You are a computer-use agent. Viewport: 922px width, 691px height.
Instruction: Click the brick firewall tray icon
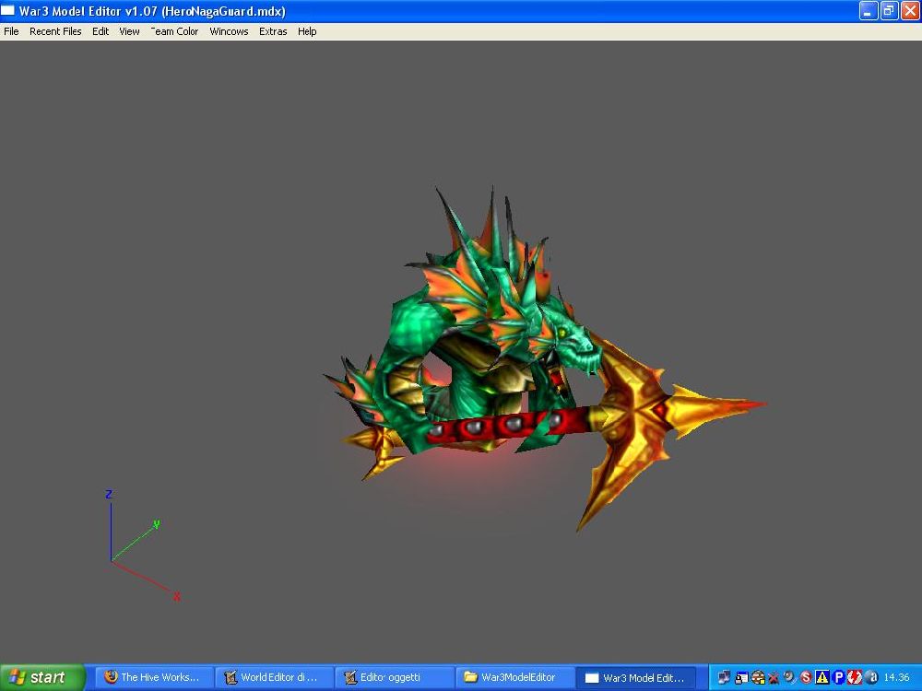coord(758,677)
